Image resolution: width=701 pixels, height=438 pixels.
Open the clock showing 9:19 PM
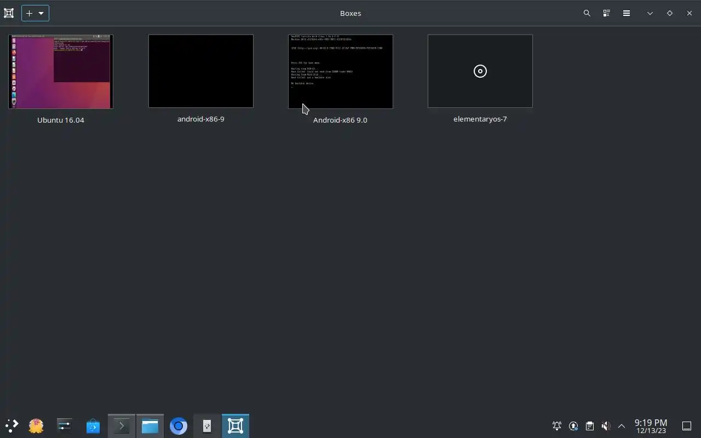[651, 426]
